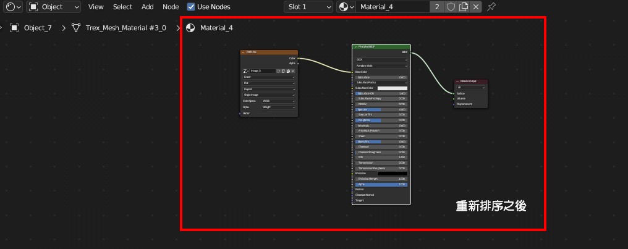
Task: Open the Object shader type dropdown
Action: [x=54, y=7]
